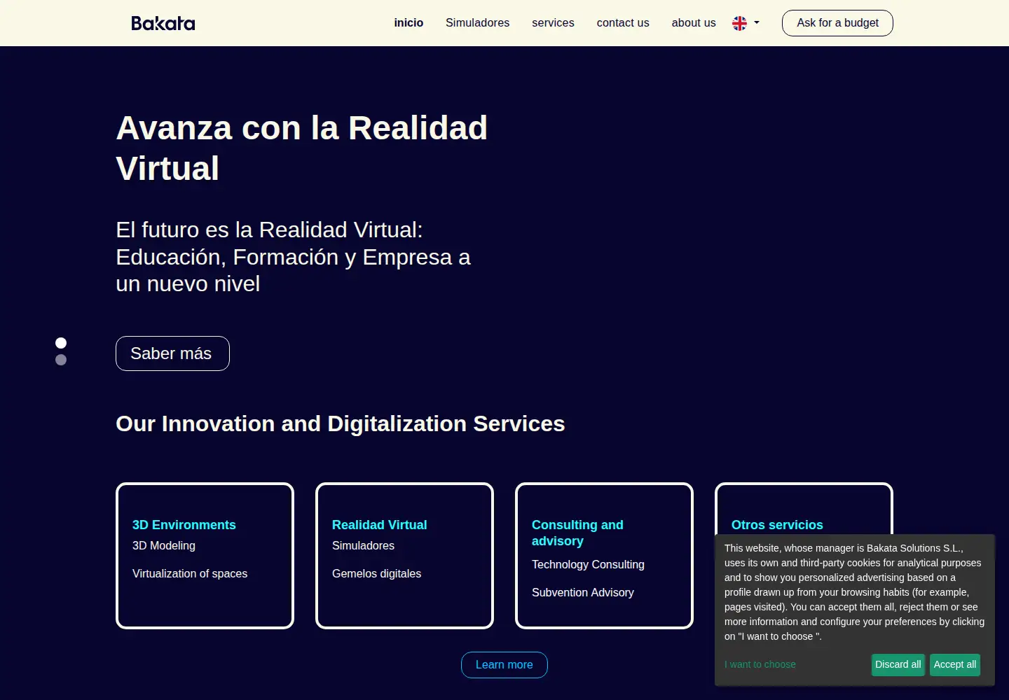The height and width of the screenshot is (700, 1009).
Task: Open the Subvention Advisory link
Action: point(583,593)
